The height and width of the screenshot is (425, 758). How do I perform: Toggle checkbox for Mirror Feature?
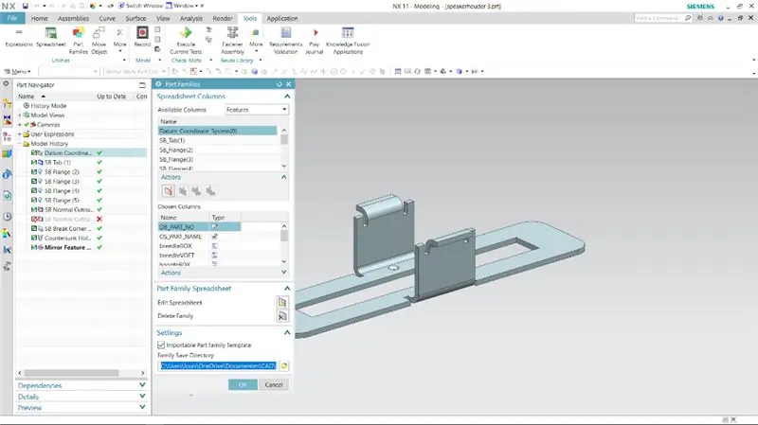coord(34,247)
